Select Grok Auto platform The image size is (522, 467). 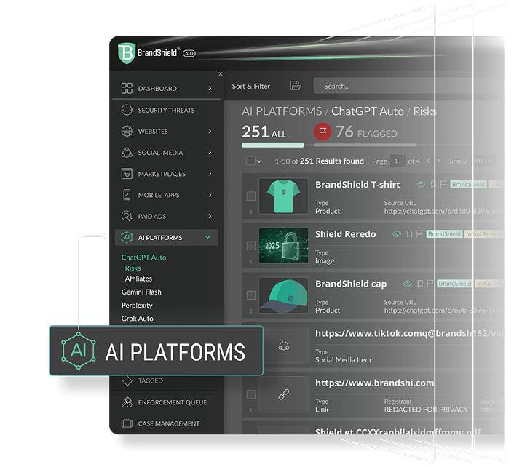(137, 319)
